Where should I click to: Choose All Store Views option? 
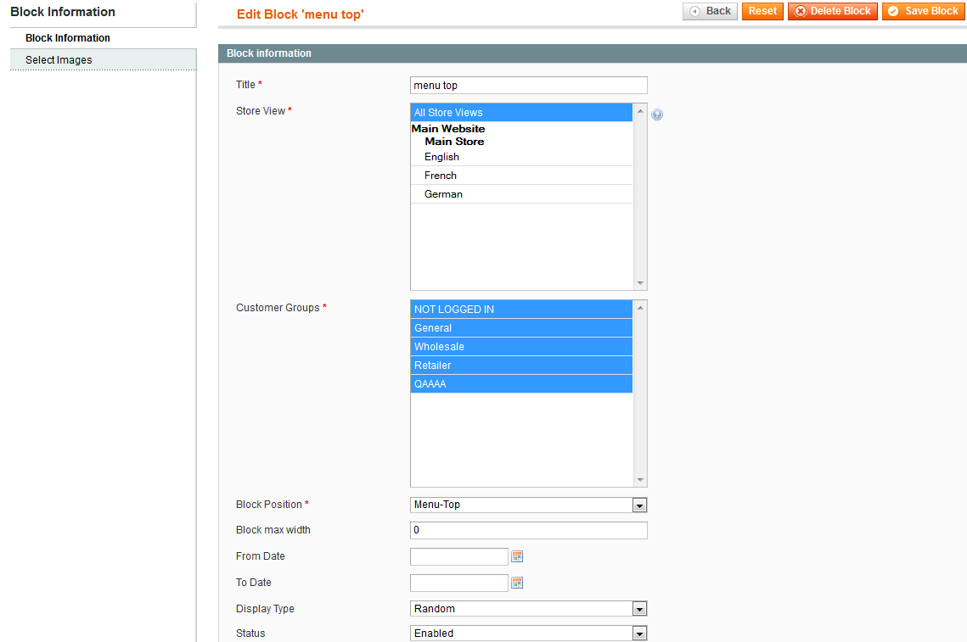(x=448, y=113)
